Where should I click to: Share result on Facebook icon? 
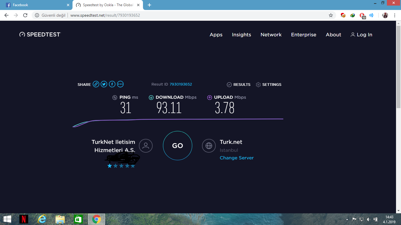(112, 84)
